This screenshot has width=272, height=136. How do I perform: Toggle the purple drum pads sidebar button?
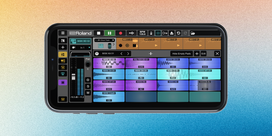point(63,83)
